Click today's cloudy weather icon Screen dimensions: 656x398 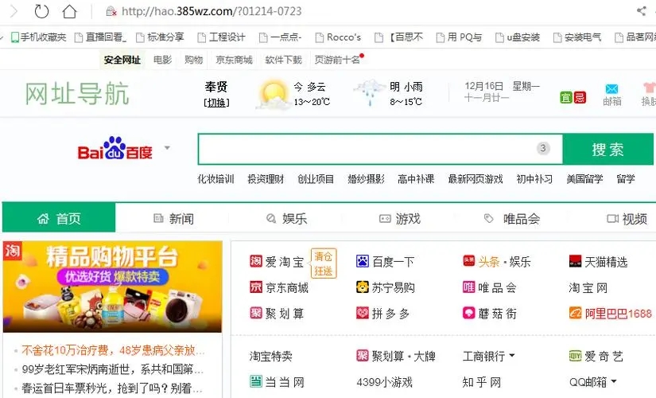[x=273, y=95]
